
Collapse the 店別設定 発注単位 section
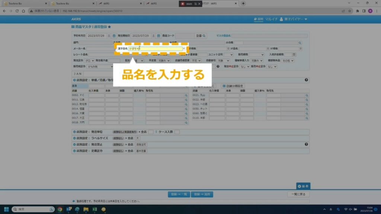(x=74, y=132)
